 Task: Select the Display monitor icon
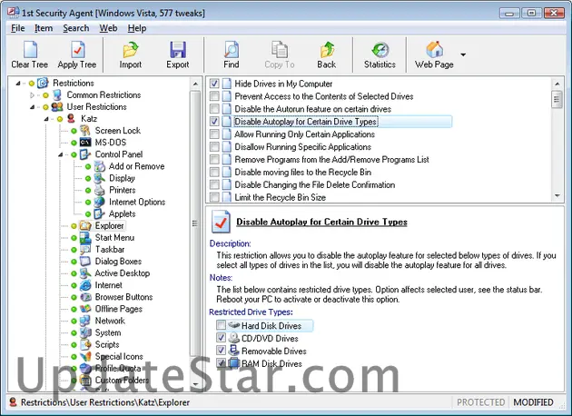pos(99,178)
